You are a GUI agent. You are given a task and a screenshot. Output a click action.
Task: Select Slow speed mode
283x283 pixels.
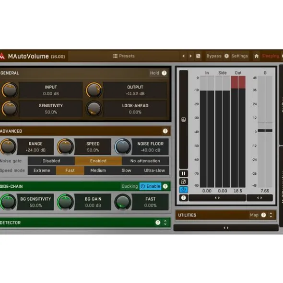tap(127, 170)
